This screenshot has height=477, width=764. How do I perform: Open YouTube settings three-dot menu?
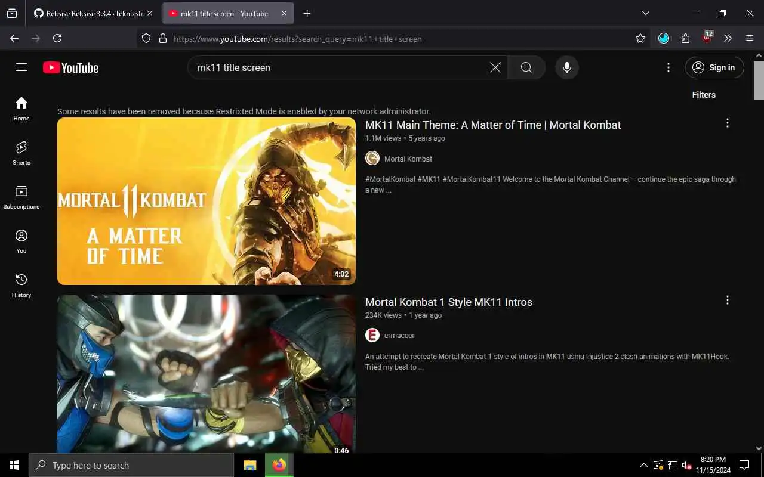pyautogui.click(x=668, y=67)
